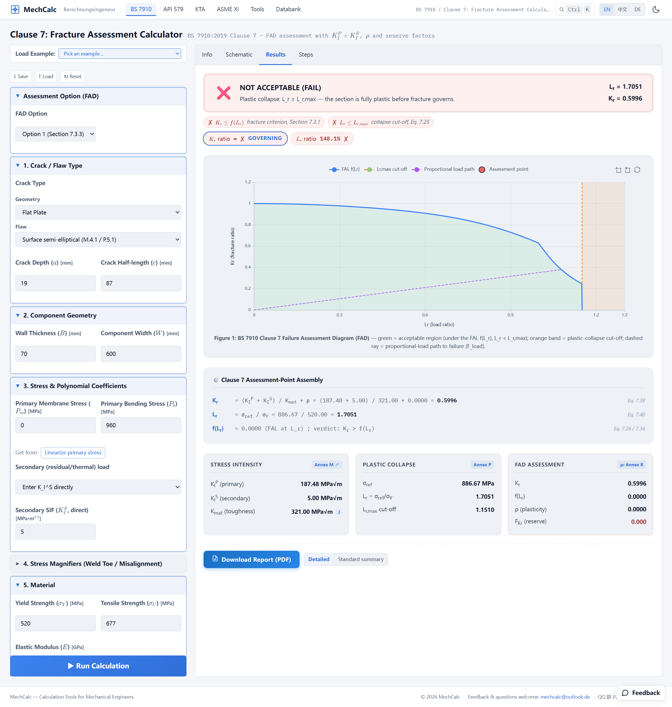Switch to the Steps tab
Screen dimensions: 672x707
click(305, 54)
